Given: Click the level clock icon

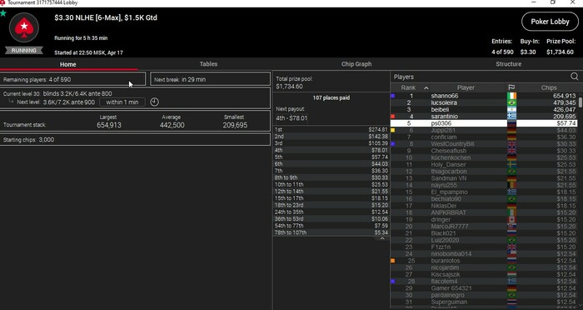Looking at the screenshot, I should pos(154,102).
